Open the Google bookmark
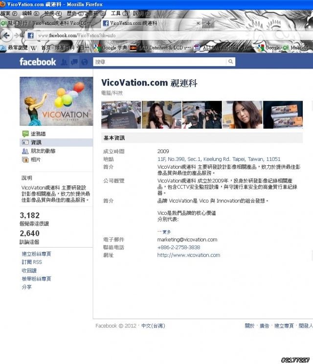This screenshot has height=364, width=313. [x=268, y=48]
